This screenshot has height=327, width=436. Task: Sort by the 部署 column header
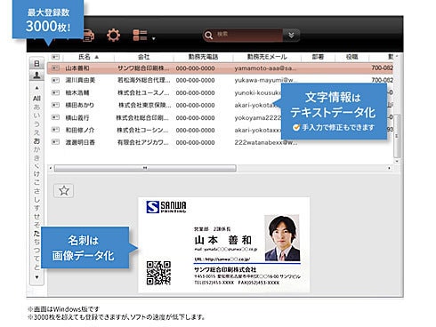pos(318,57)
